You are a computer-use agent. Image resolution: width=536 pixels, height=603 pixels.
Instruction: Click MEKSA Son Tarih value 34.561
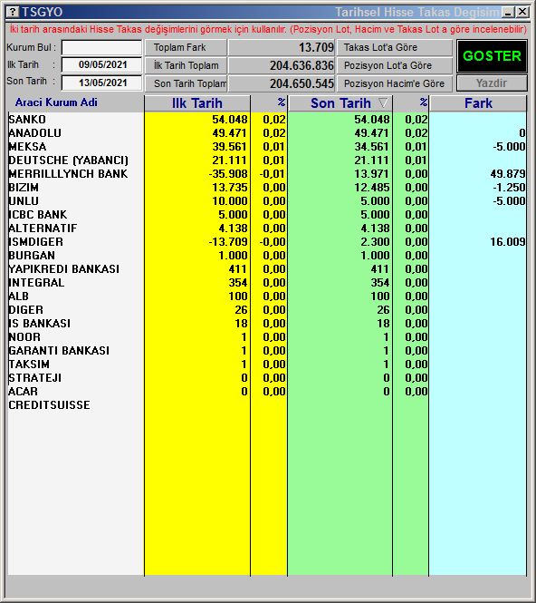click(x=371, y=147)
